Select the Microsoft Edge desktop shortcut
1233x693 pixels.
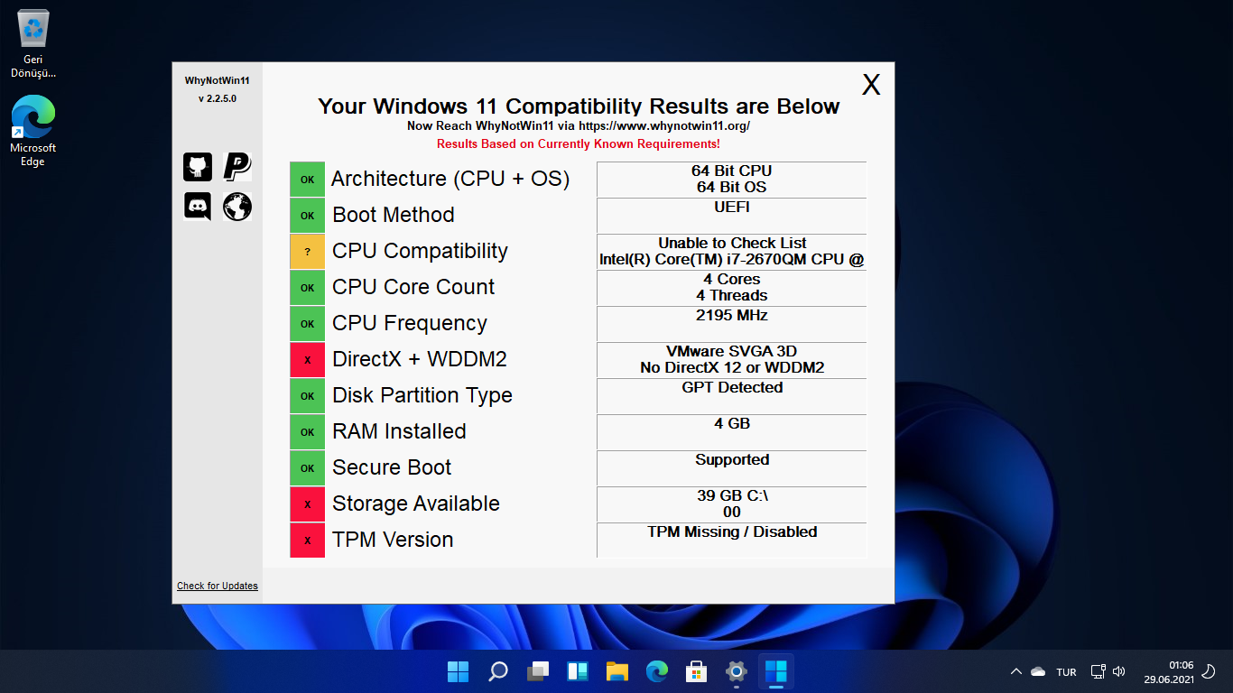pos(32,133)
